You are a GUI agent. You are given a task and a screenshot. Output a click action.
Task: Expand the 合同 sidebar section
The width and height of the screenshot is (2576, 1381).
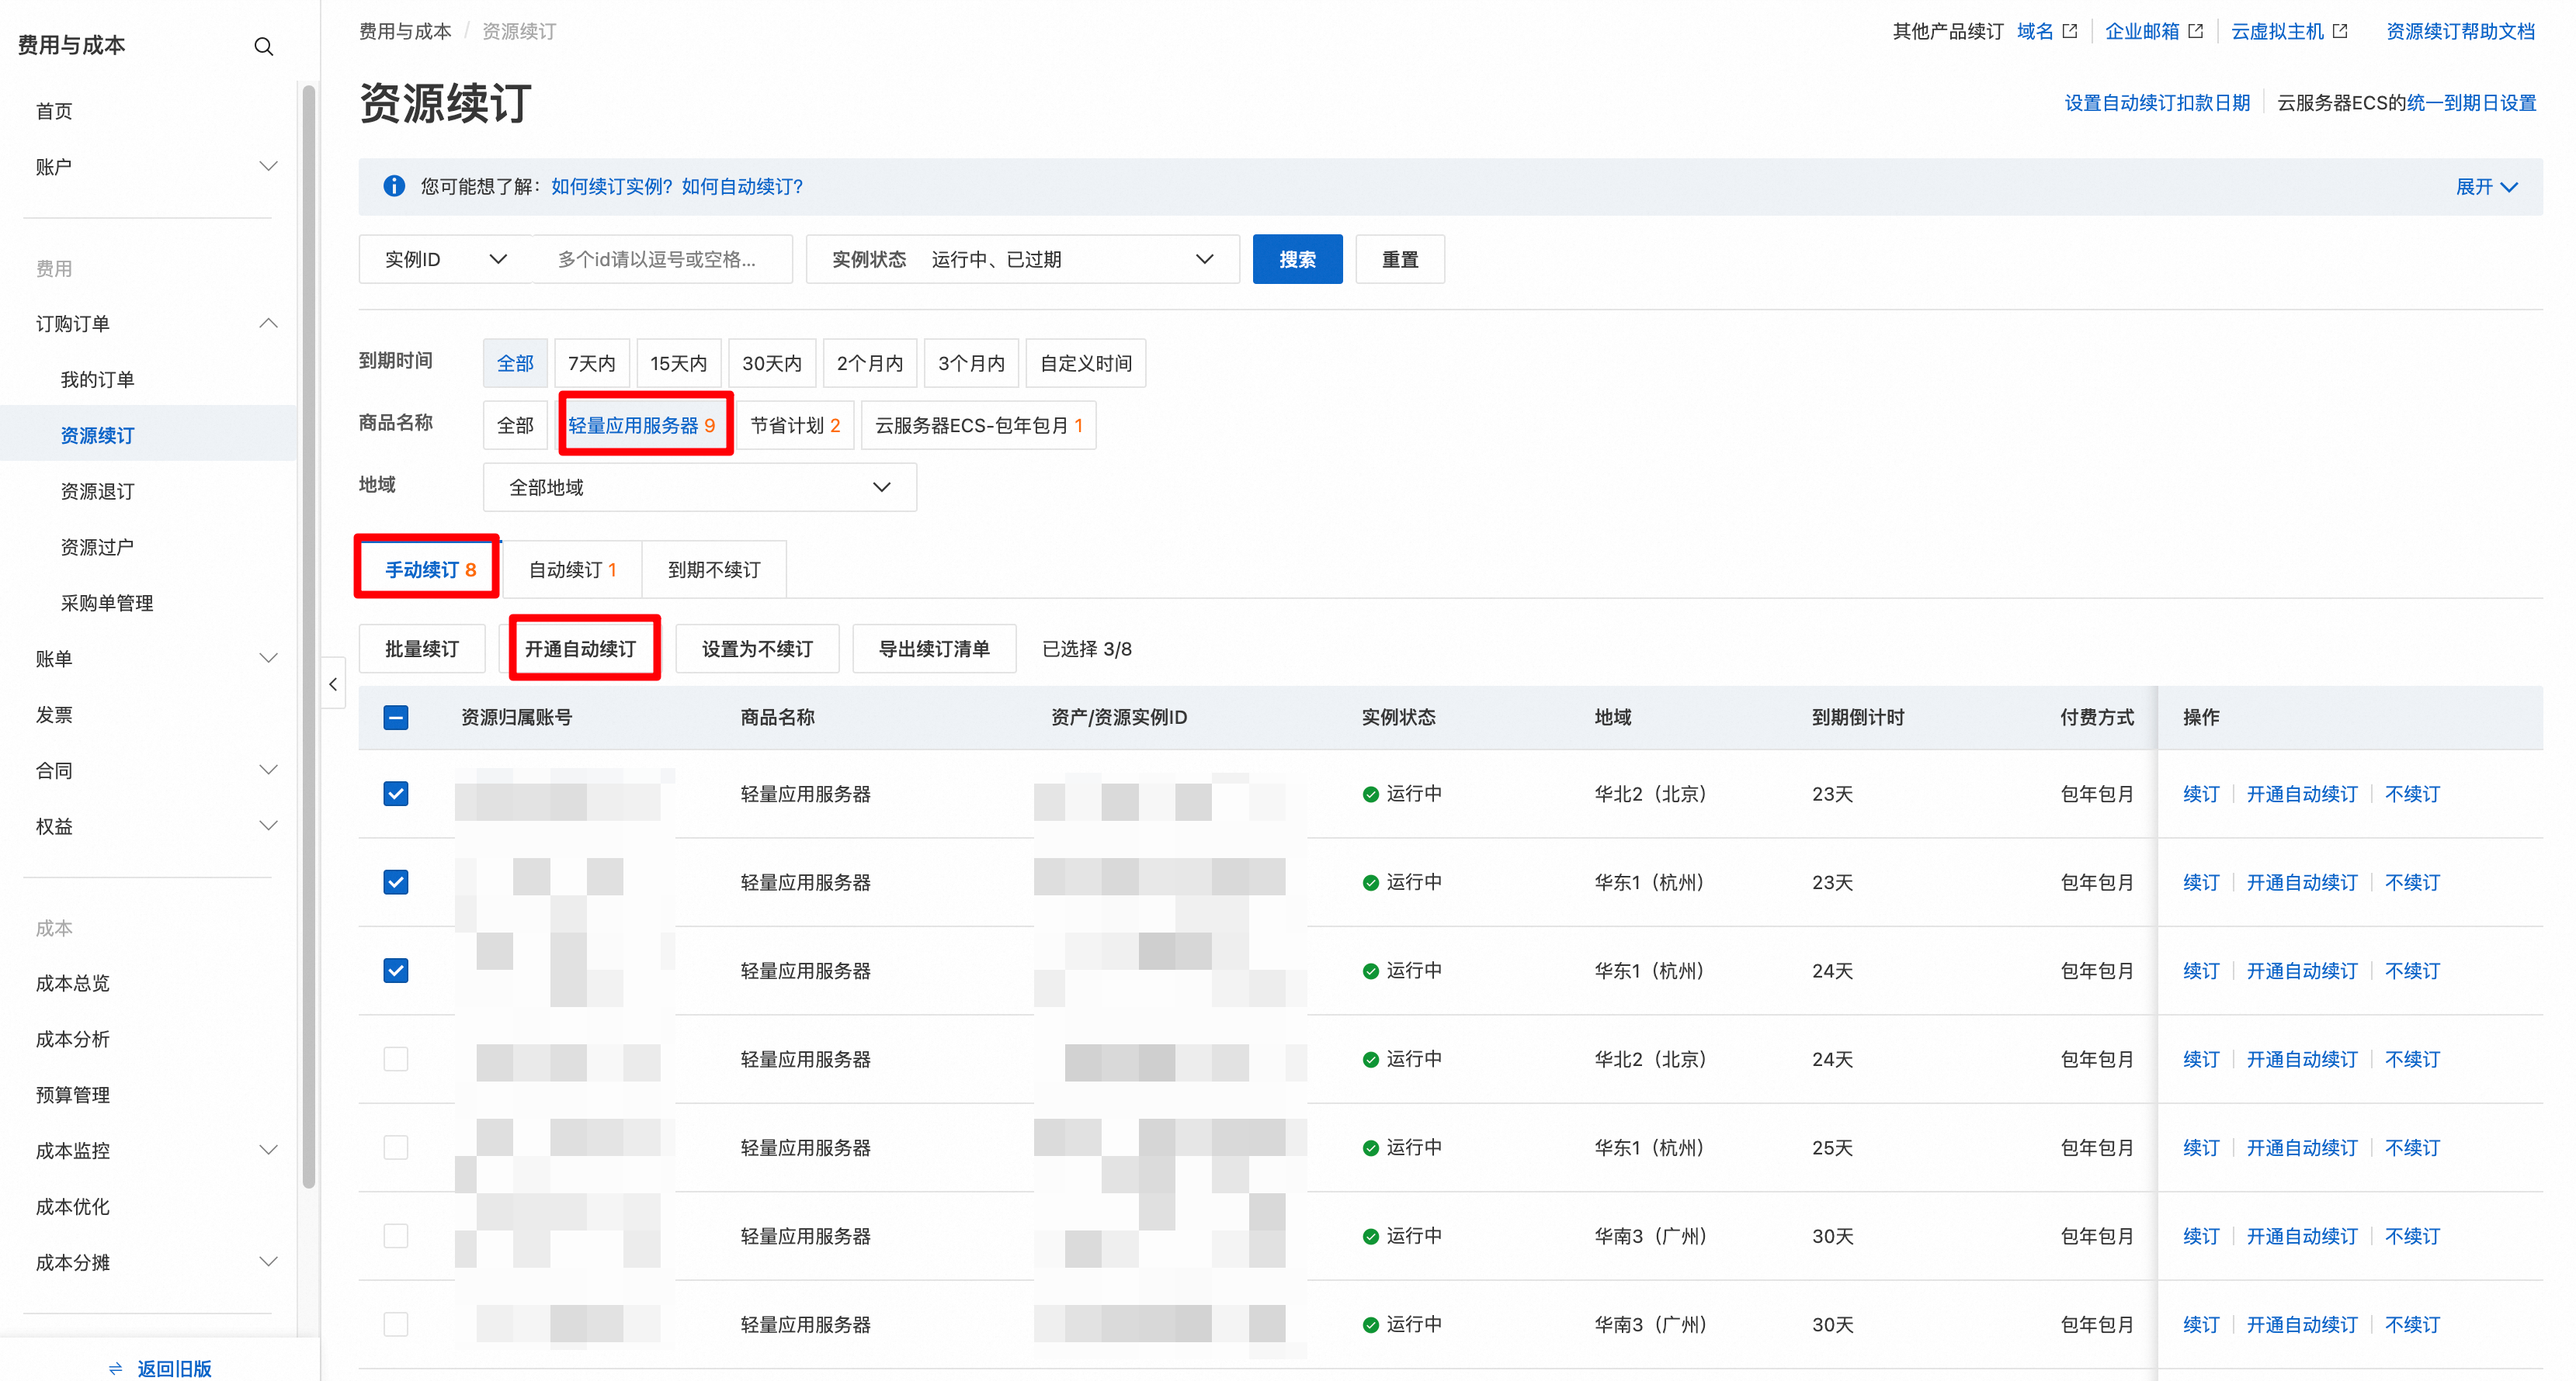(x=268, y=770)
